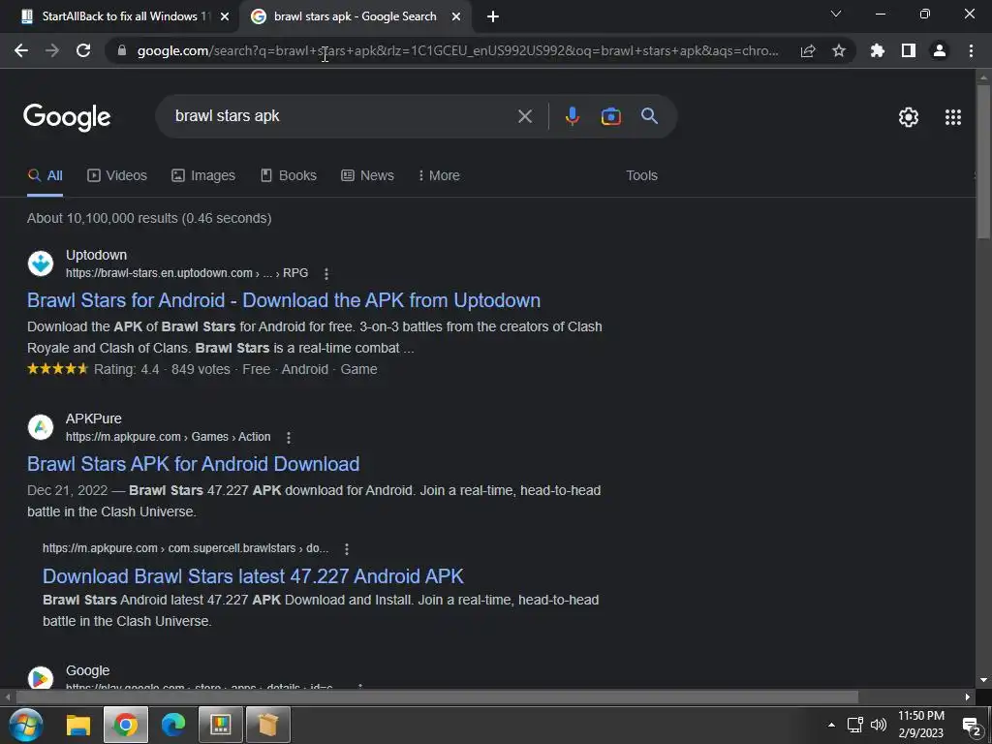Open taskbar app next to Edge
The image size is (992, 744).
[x=220, y=725]
